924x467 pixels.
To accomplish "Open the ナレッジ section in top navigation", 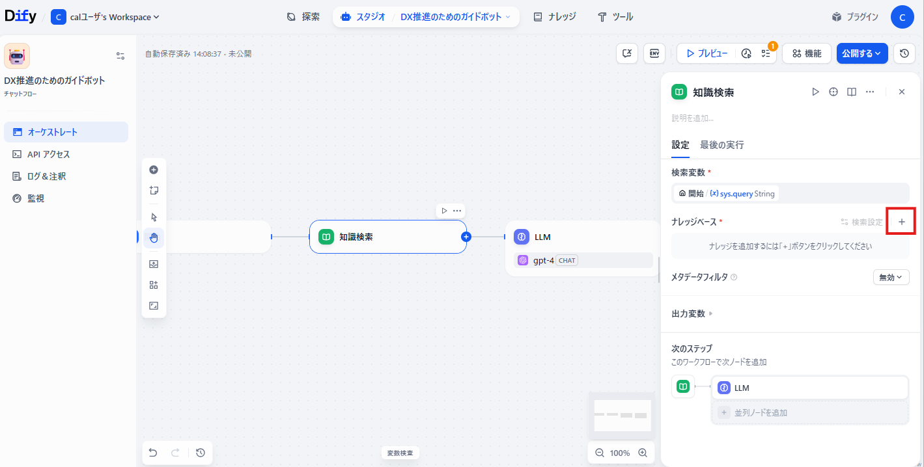I will tap(555, 16).
